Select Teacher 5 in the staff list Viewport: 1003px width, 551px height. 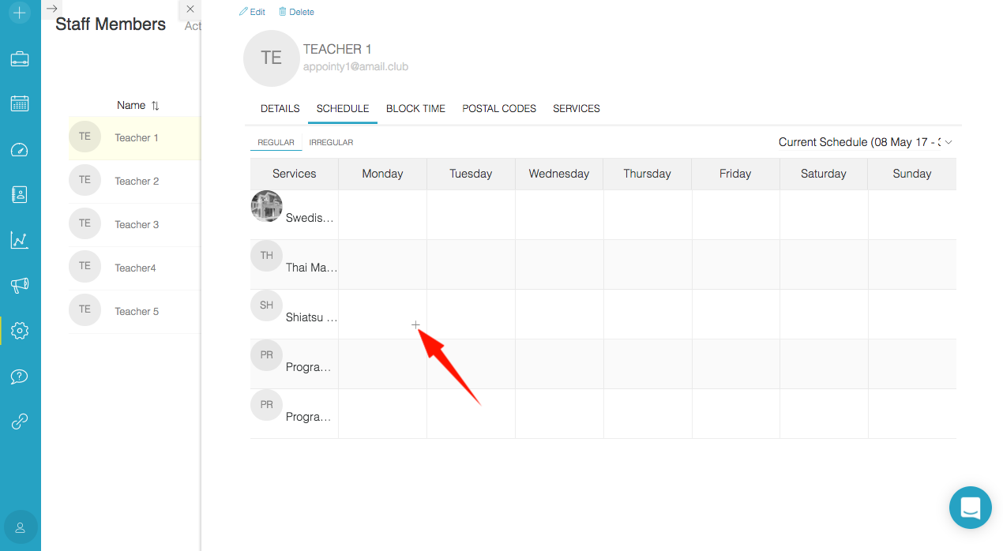pos(134,312)
